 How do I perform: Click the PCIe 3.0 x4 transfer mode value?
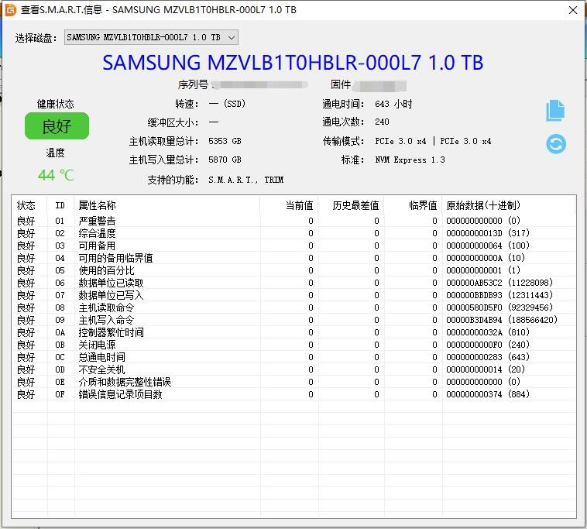[x=433, y=141]
